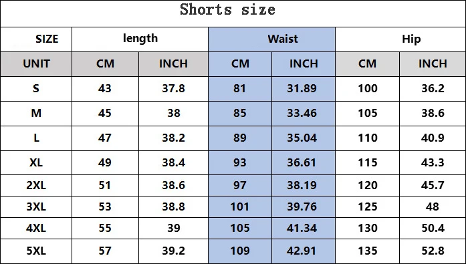Click waist value 31.89 inch
The height and width of the screenshot is (264, 466).
(x=302, y=88)
